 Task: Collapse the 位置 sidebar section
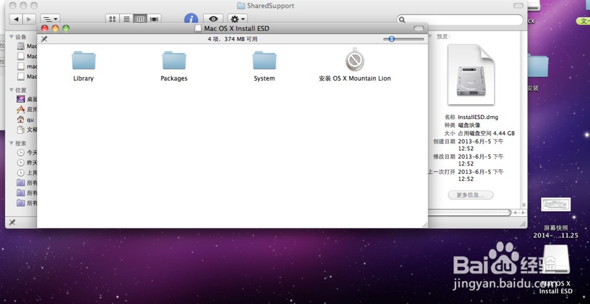click(x=11, y=90)
